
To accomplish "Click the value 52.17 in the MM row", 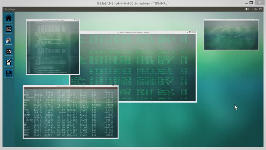I will click(37, 125).
